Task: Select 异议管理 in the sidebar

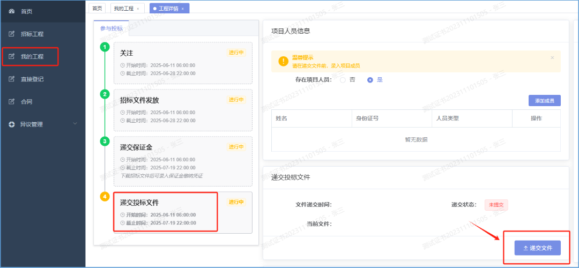Action: tap(42, 124)
